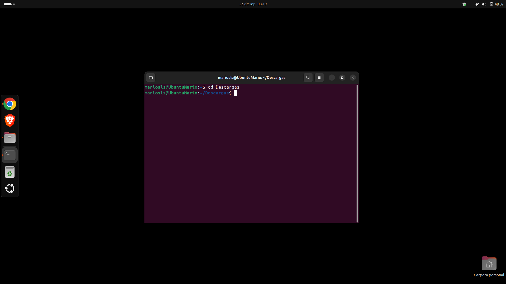This screenshot has height=284, width=506.
Task: Minimize the terminal window
Action: pyautogui.click(x=332, y=78)
